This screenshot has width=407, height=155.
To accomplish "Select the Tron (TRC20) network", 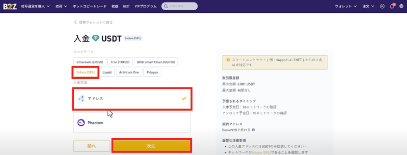I will (x=120, y=62).
